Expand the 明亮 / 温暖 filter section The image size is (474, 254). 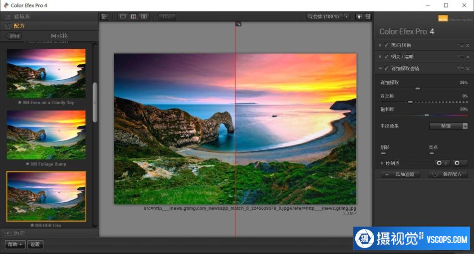tap(380, 57)
